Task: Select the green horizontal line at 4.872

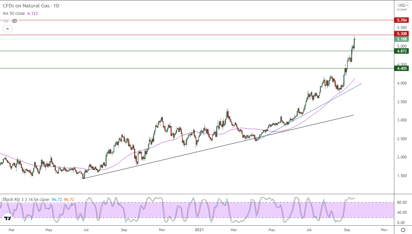Action: 197,51
